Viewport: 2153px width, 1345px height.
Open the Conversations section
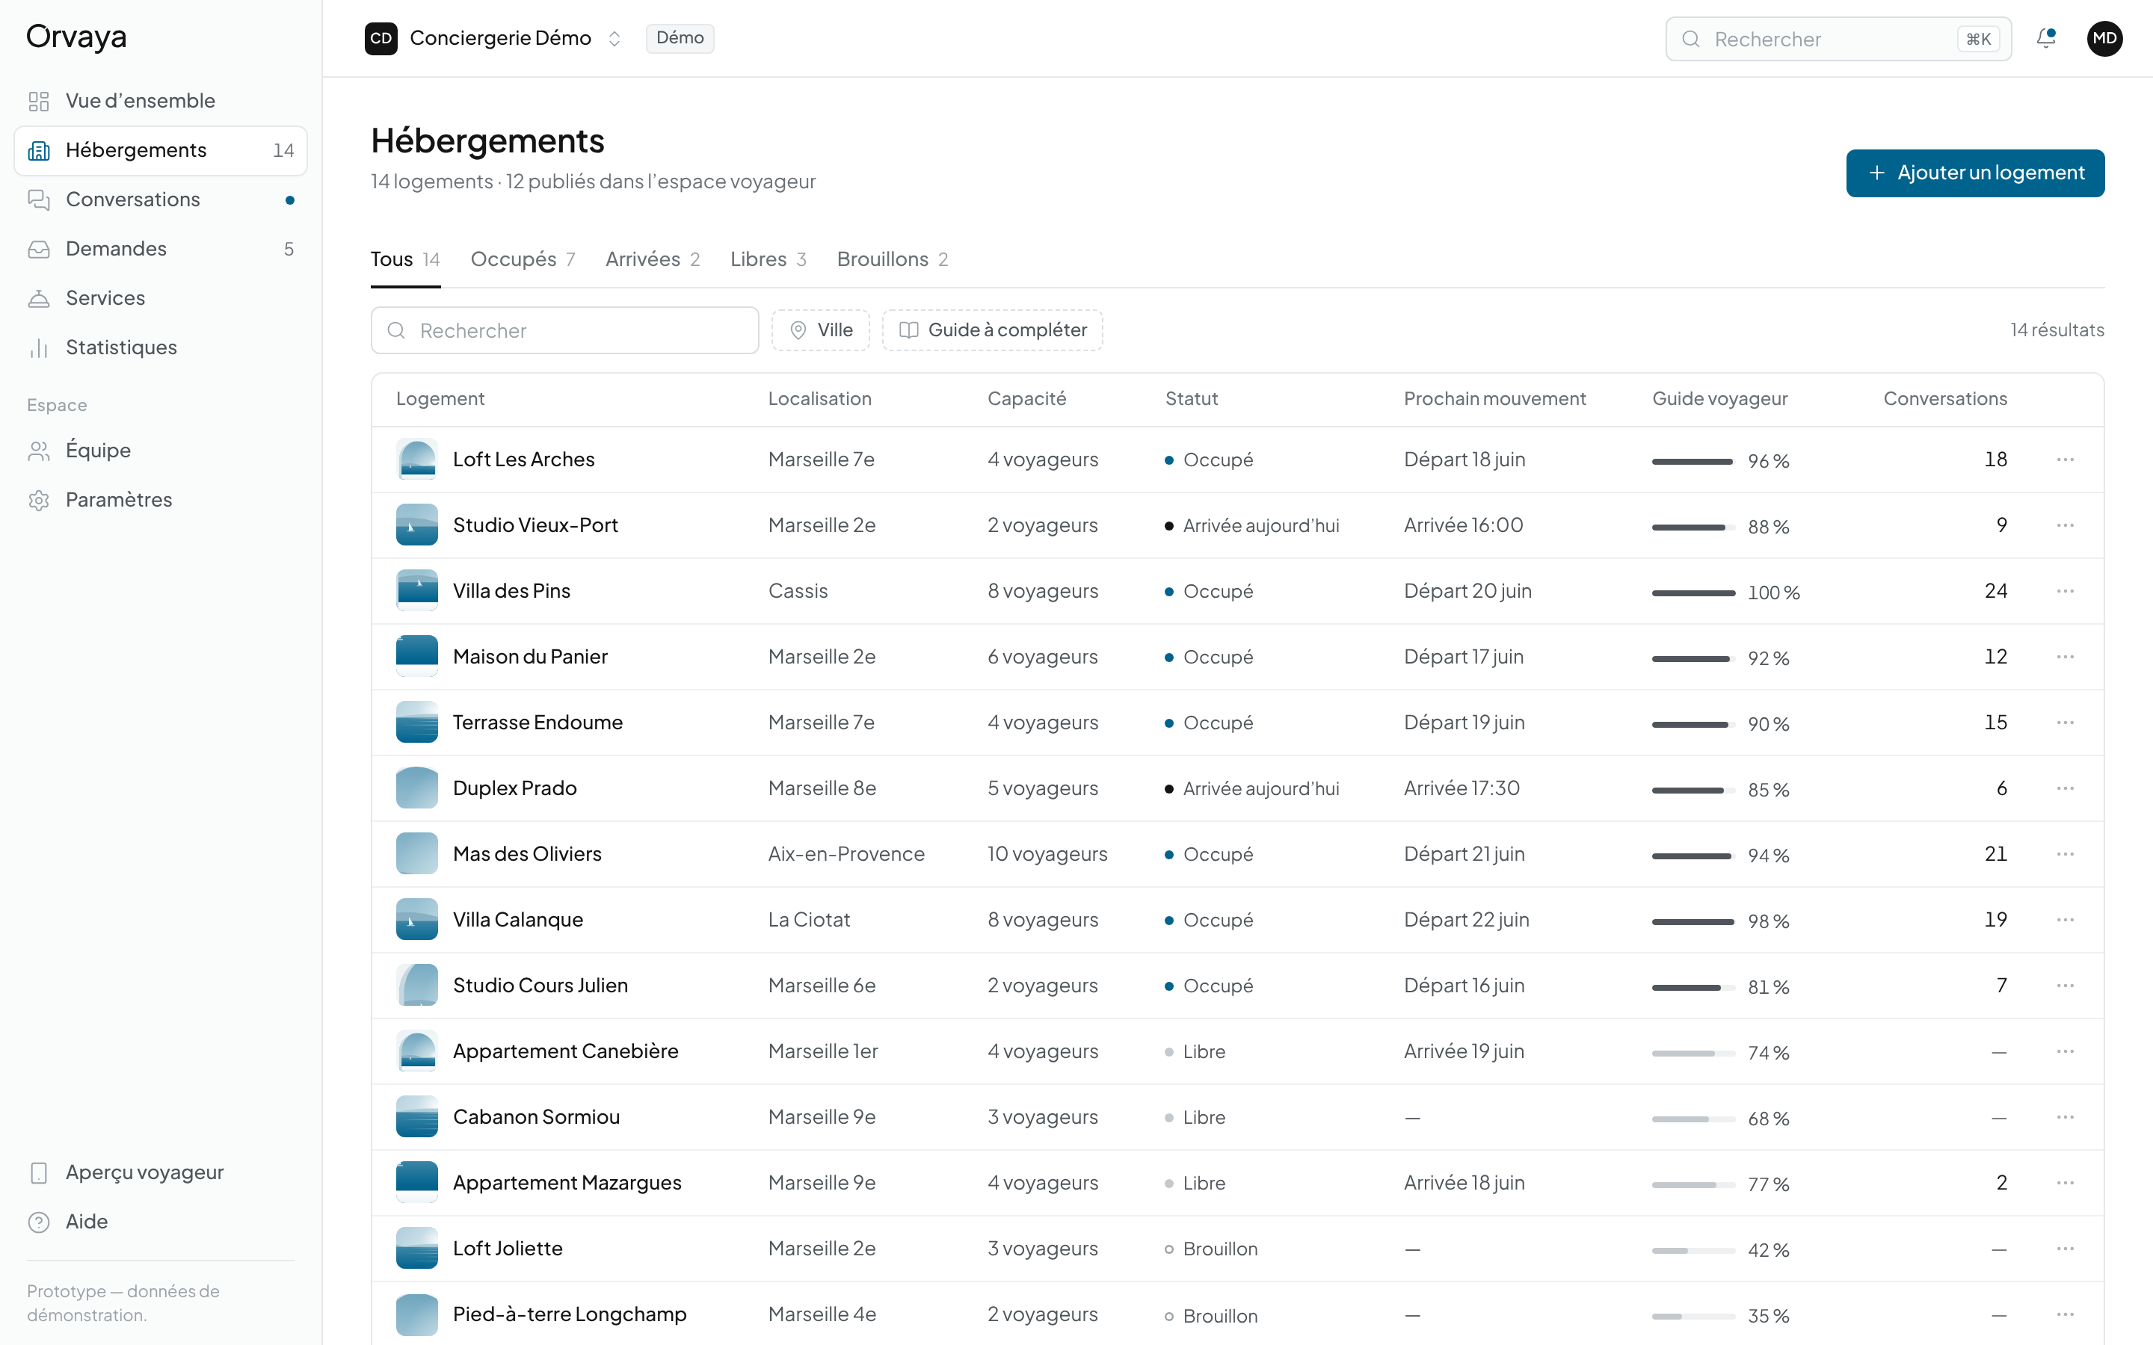160,200
